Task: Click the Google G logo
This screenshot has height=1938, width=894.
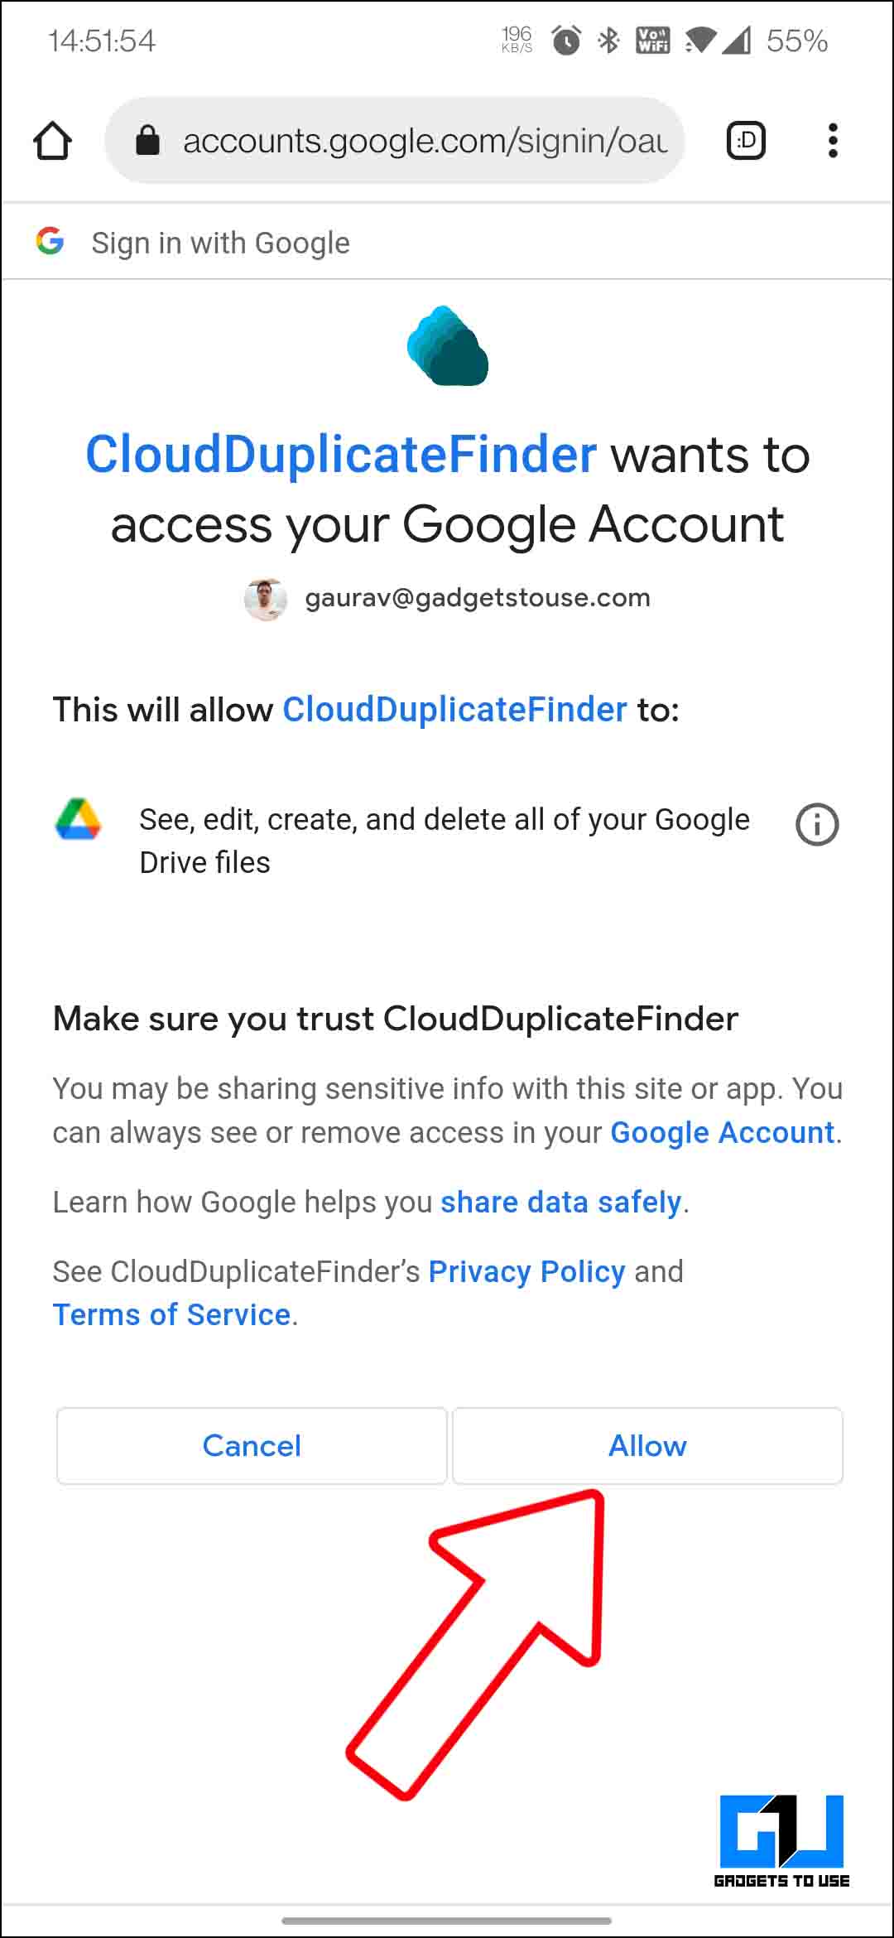Action: click(50, 241)
